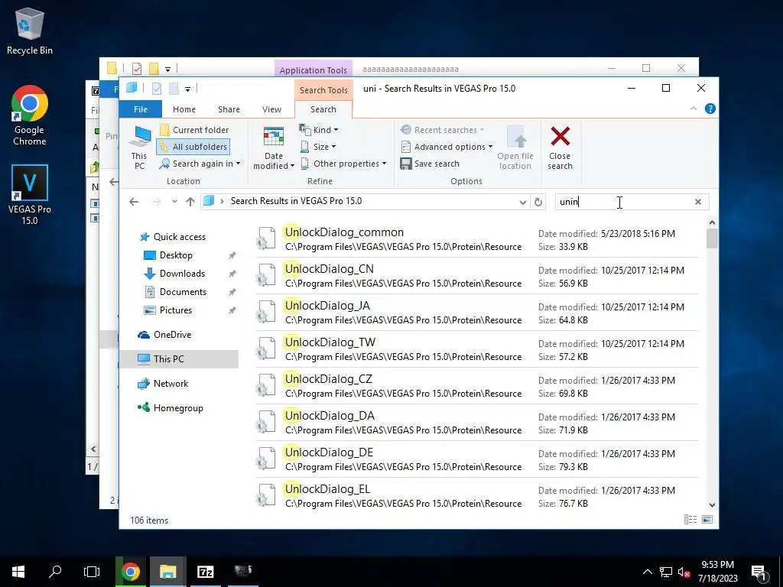Select Current folder search scope
Screen dimensions: 783x587
pyautogui.click(x=193, y=130)
